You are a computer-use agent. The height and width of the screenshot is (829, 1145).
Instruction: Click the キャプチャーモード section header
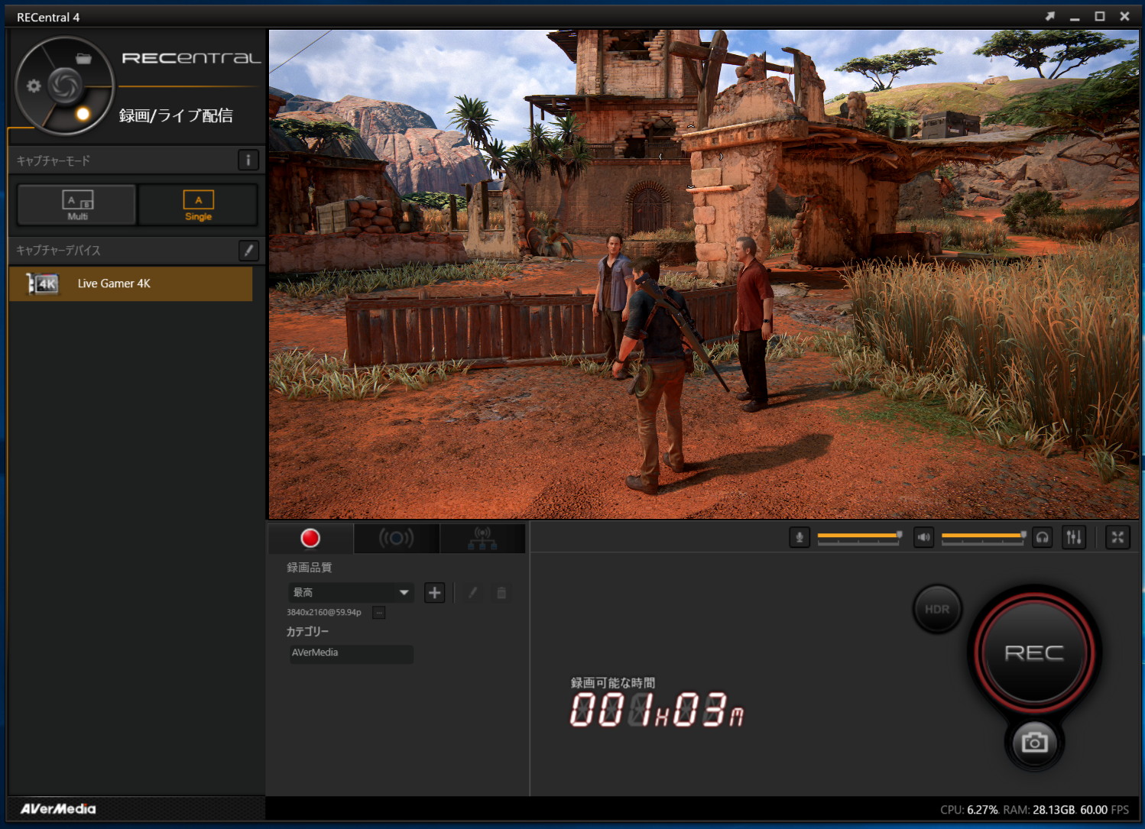coord(54,160)
